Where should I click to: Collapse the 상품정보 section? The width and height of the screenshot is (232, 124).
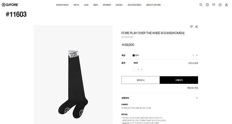[x=197, y=98]
